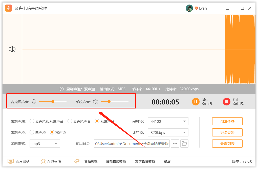Click the Create Task button
Viewport: 258px width, 169px height.
[227, 121]
